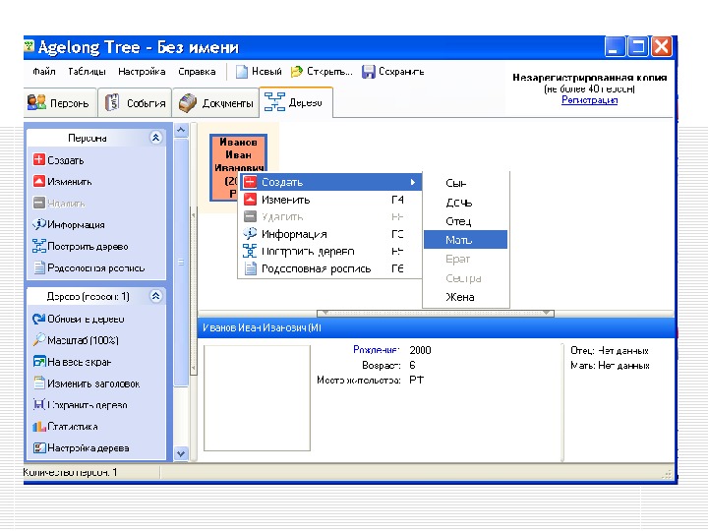This screenshot has width=708, height=531.
Task: Open the Таблицы menu
Action: point(87,72)
